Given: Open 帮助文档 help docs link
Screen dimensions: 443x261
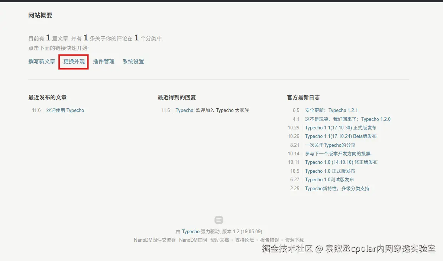Looking at the screenshot, I should pyautogui.click(x=220, y=240).
